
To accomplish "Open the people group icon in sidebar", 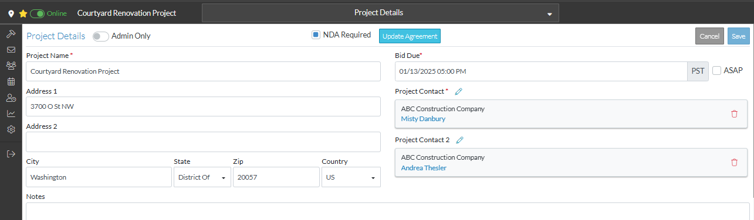I will (x=11, y=66).
